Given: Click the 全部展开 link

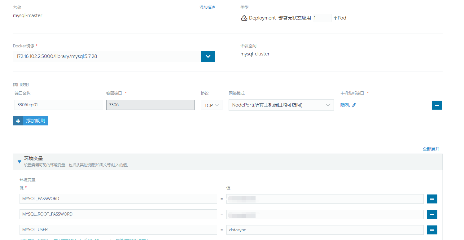Looking at the screenshot, I should [x=431, y=149].
